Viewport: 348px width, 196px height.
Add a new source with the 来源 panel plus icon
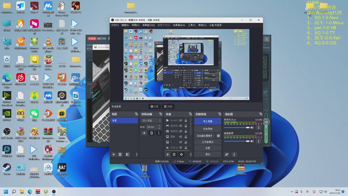(167, 155)
